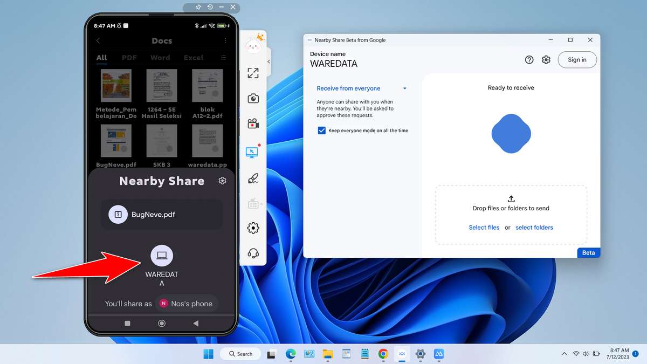Open the blok A12-2.pdf thumbnail
Screen dimensions: 647x364
pyautogui.click(x=208, y=86)
